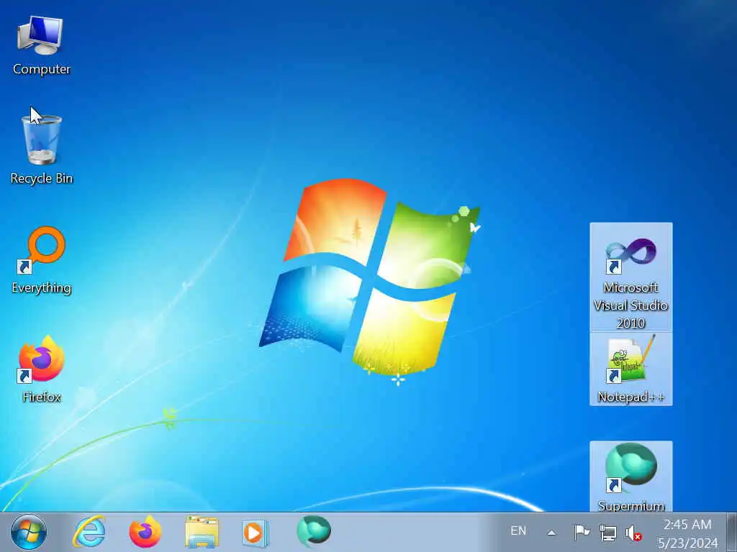Open the clock showing 2:45 AM
The width and height of the screenshot is (737, 552).
(687, 533)
